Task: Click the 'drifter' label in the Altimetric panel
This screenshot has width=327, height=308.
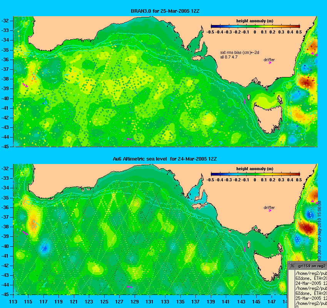Action: tap(269, 208)
